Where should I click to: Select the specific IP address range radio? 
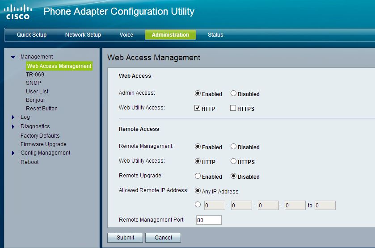point(198,205)
